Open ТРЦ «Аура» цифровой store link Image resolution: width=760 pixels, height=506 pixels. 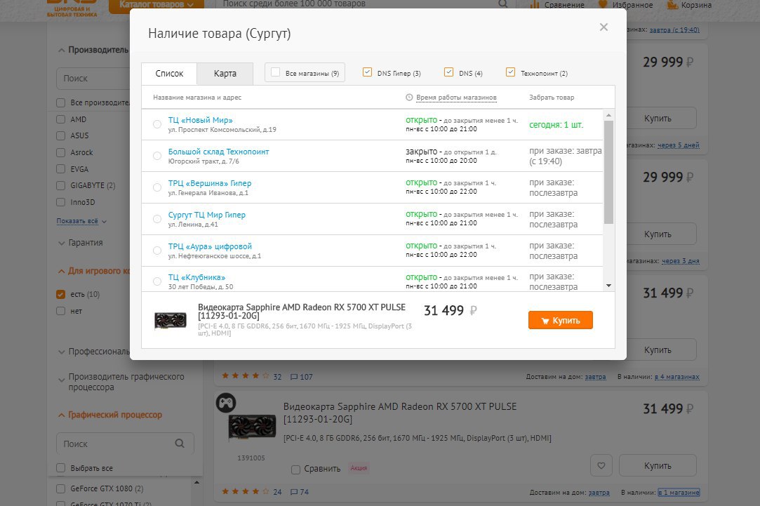[210, 246]
